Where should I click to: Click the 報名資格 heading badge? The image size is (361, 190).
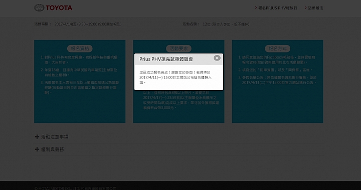80,48
